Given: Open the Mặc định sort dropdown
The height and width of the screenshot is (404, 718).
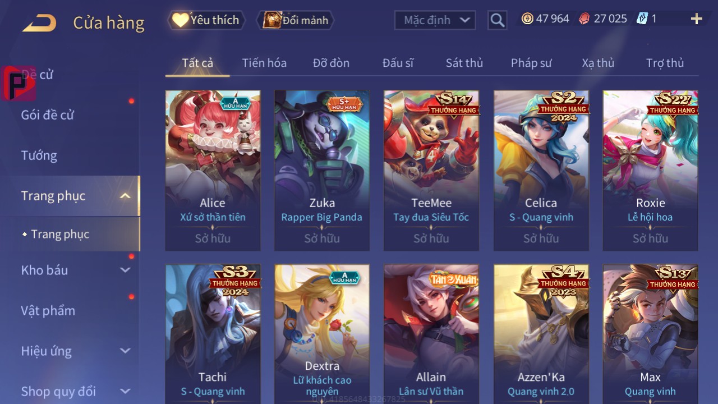Looking at the screenshot, I should (x=435, y=20).
